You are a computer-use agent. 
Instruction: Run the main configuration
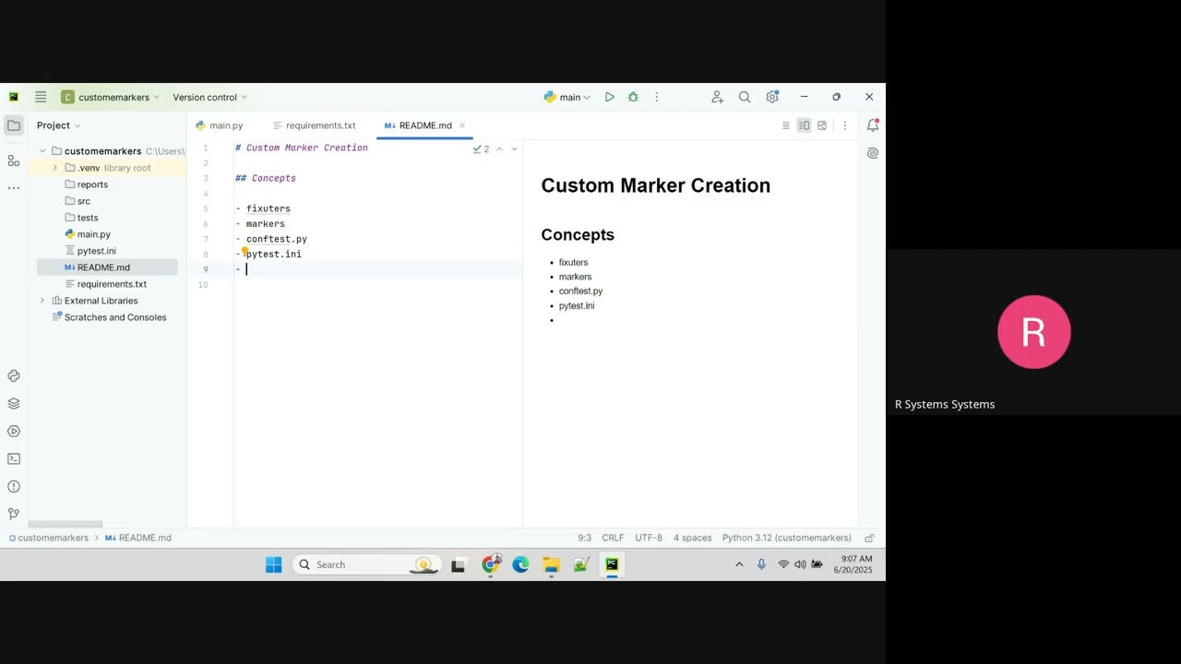pyautogui.click(x=610, y=97)
